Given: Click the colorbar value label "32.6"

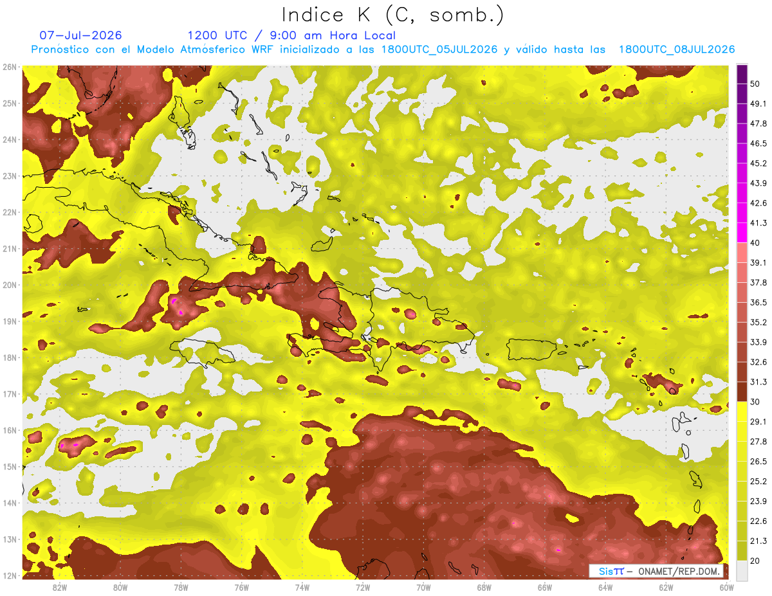Looking at the screenshot, I should [758, 362].
